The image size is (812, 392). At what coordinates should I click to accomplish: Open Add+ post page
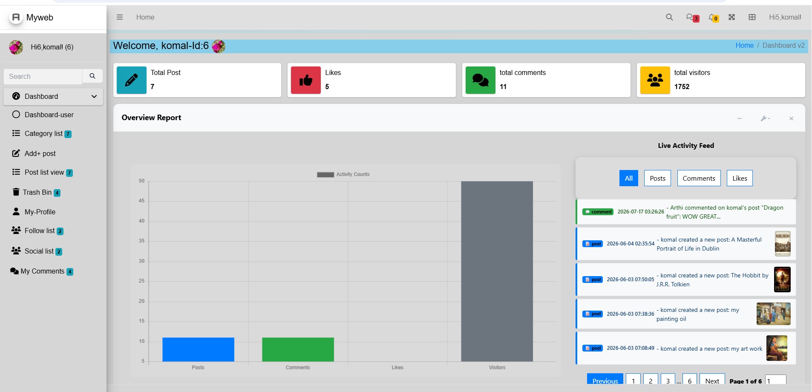tap(40, 153)
